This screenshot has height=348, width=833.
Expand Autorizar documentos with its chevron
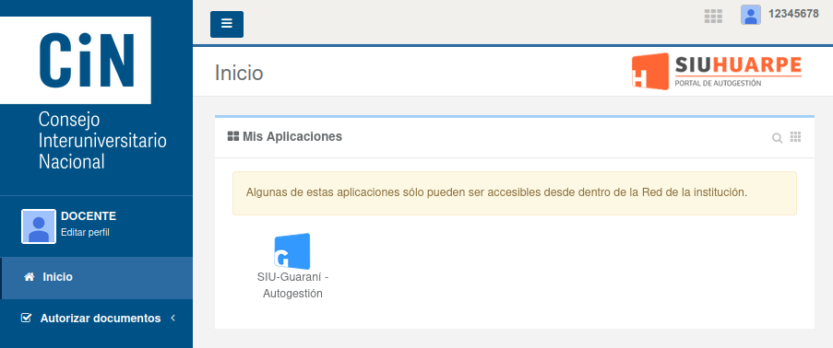coord(173,319)
